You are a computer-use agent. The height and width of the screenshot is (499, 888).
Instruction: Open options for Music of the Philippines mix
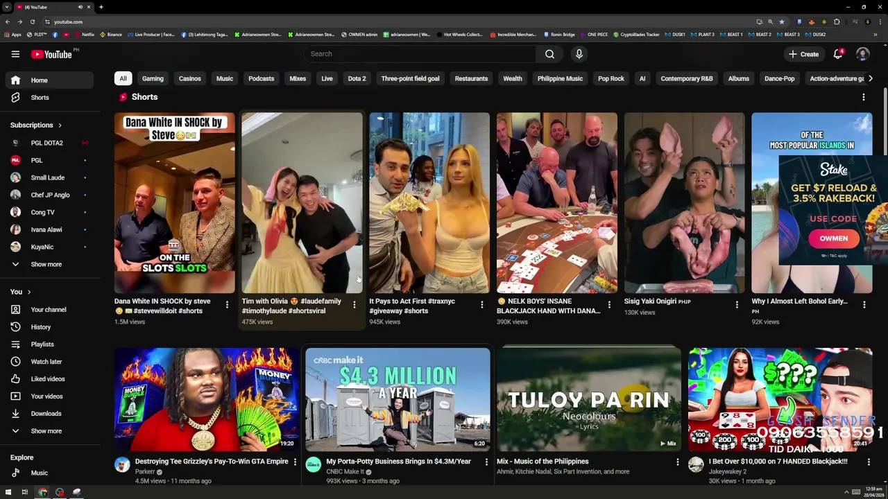click(678, 462)
